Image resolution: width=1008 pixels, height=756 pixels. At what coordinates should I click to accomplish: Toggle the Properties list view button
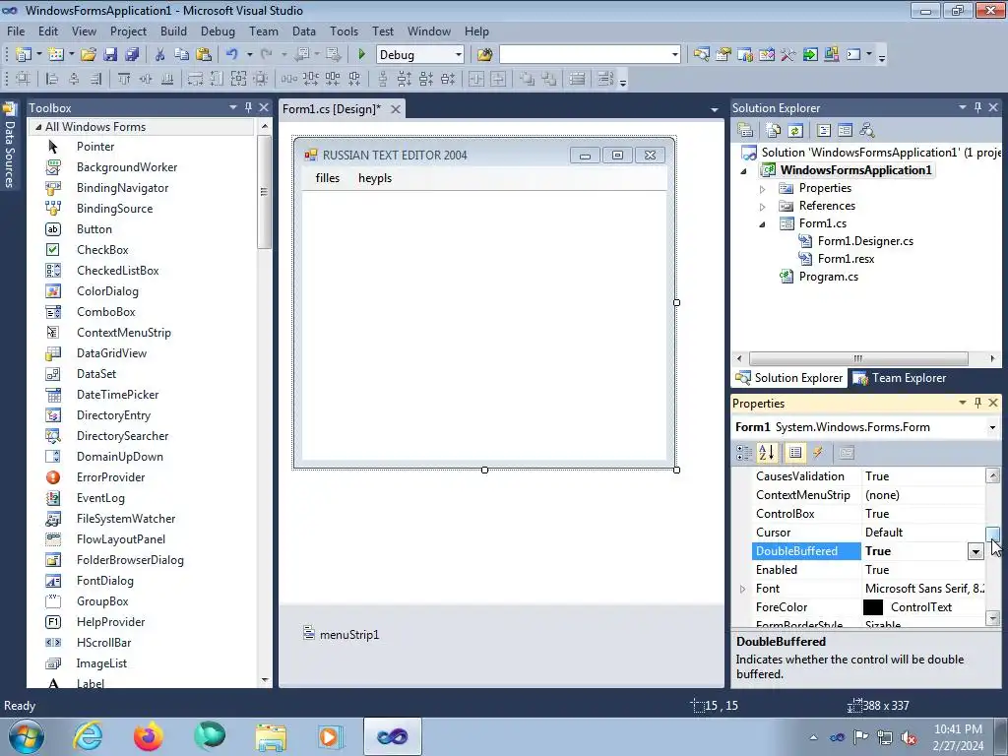coord(795,453)
